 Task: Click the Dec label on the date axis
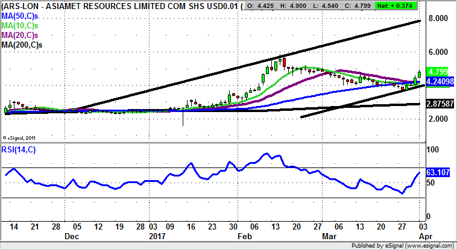(72, 237)
